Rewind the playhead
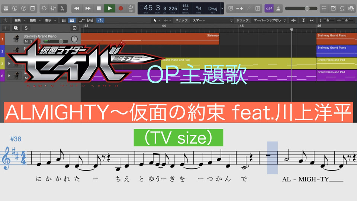This screenshot has width=357, height=201. coord(77,9)
